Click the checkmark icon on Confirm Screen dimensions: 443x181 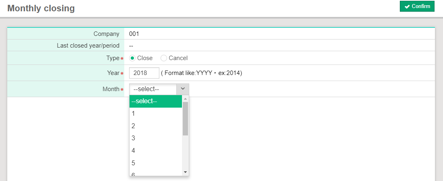(407, 6)
